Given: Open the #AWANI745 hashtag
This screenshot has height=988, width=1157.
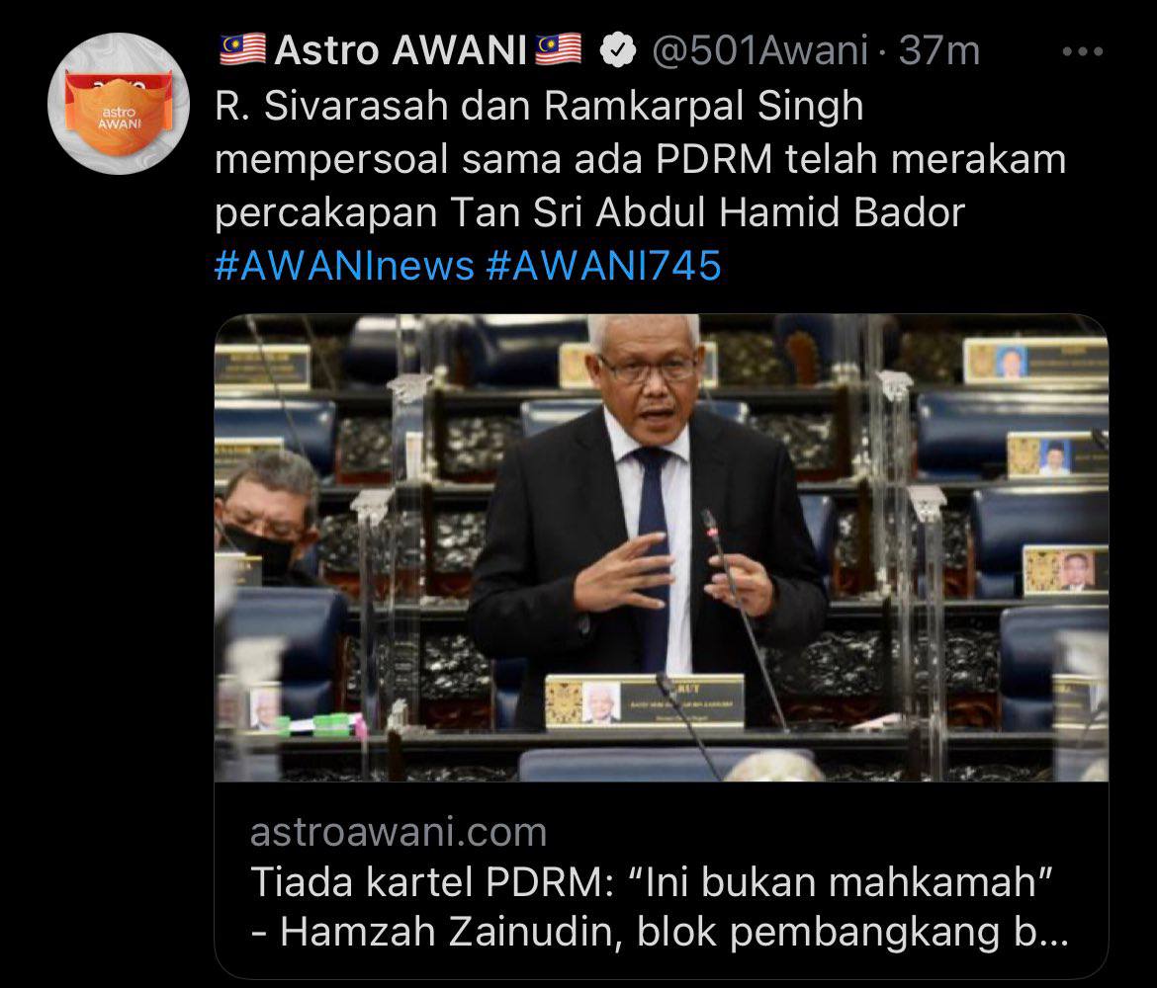Looking at the screenshot, I should [603, 266].
